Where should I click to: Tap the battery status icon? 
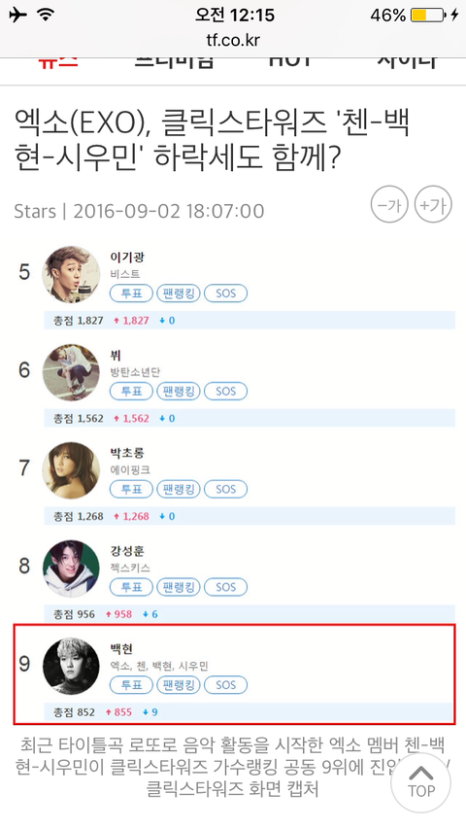click(x=427, y=15)
